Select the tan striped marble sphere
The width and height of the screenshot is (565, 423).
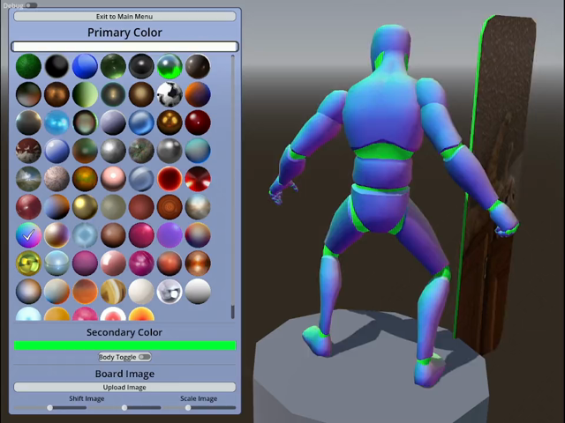[x=113, y=292]
